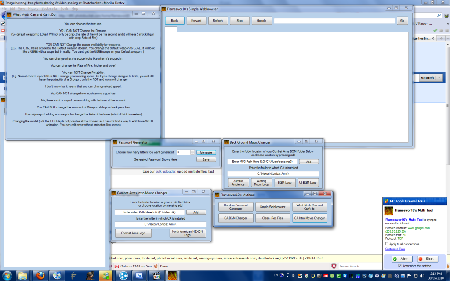Click the green check icon in Firefox toolbar
Image resolution: width=450 pixels, height=281 pixels.
point(435,30)
